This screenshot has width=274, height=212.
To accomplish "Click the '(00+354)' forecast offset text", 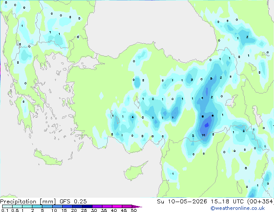I will 260,201.
